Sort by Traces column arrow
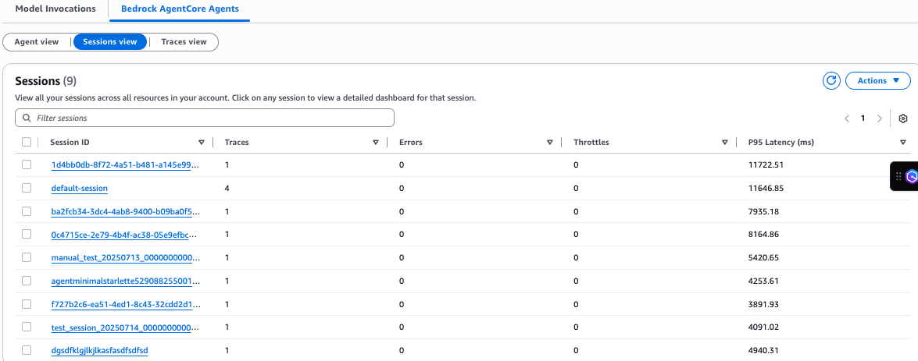The width and height of the screenshot is (918, 361). tap(376, 143)
